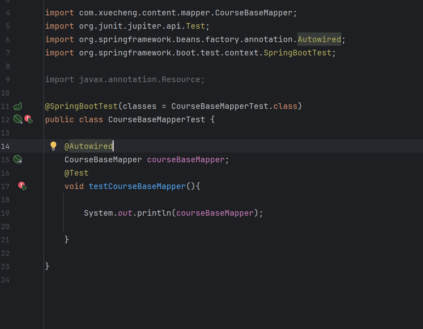The image size is (423, 329).
Task: Click the autowired dependency gutter icon on line 15
Action: pyautogui.click(x=18, y=159)
